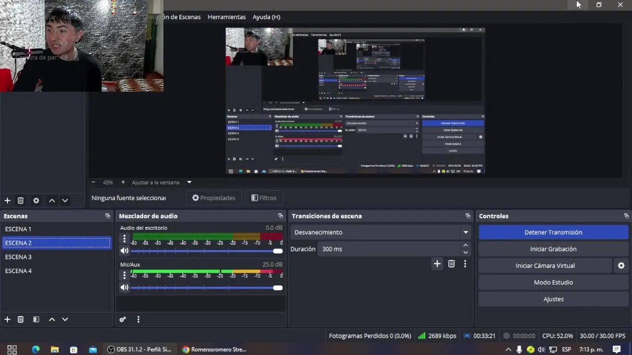The height and width of the screenshot is (355, 632).
Task: Open taskbar clock 7:13 p. m.
Action: coord(591,350)
